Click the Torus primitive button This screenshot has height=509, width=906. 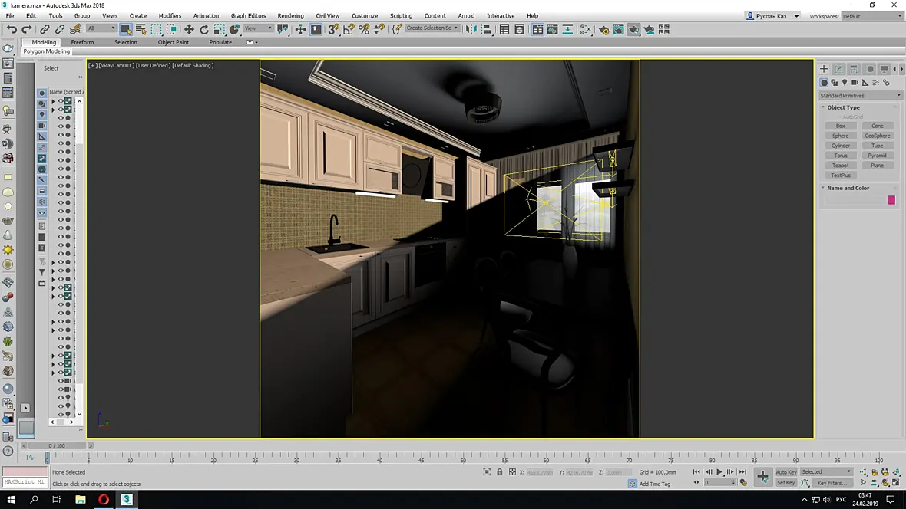[x=840, y=156]
